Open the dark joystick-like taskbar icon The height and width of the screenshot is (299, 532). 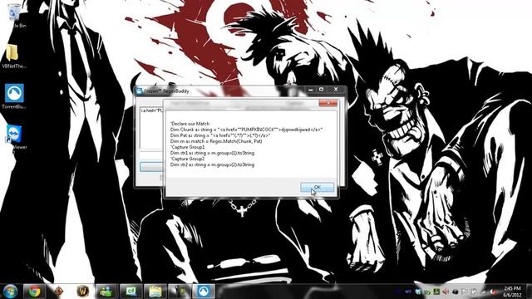(180, 292)
